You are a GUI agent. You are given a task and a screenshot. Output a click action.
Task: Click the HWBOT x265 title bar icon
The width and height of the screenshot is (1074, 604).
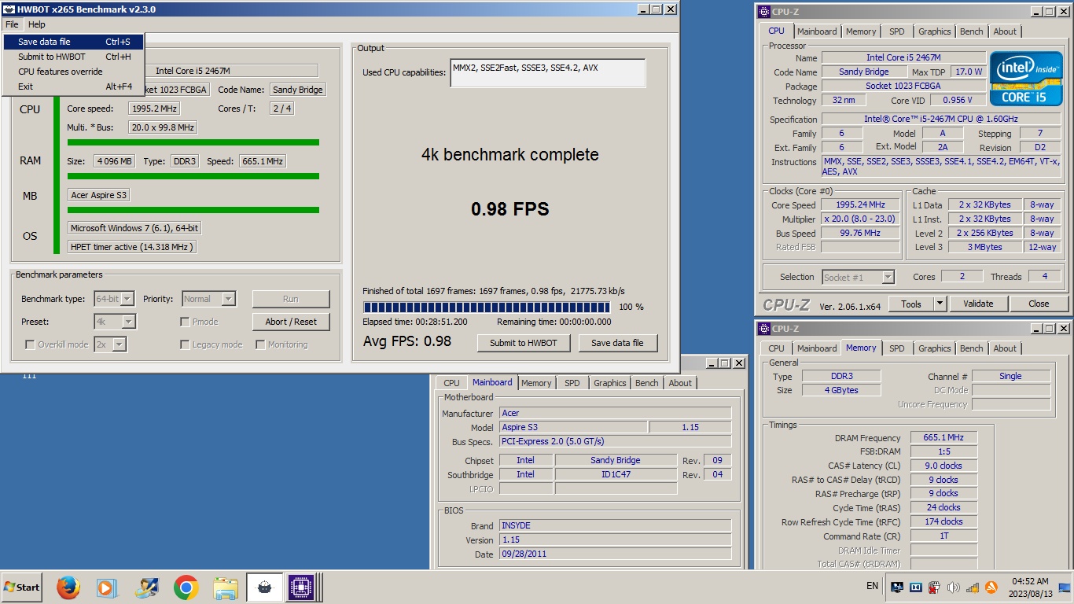point(9,9)
